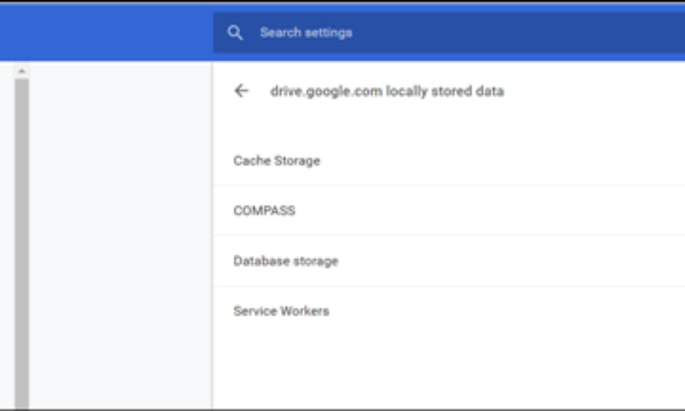Expand the Service Workers entry

click(x=449, y=311)
